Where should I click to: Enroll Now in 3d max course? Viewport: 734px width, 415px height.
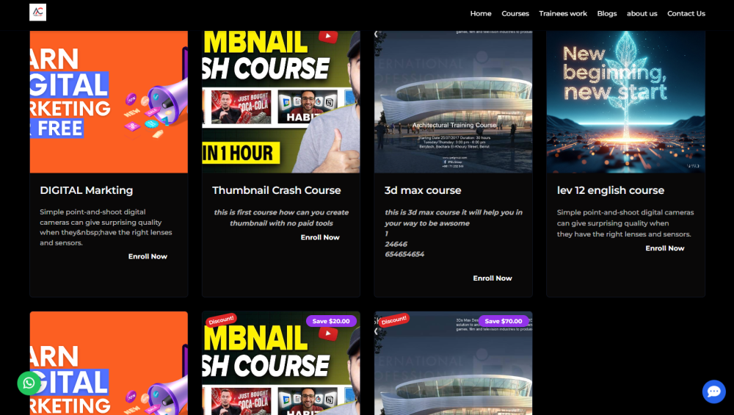493,278
